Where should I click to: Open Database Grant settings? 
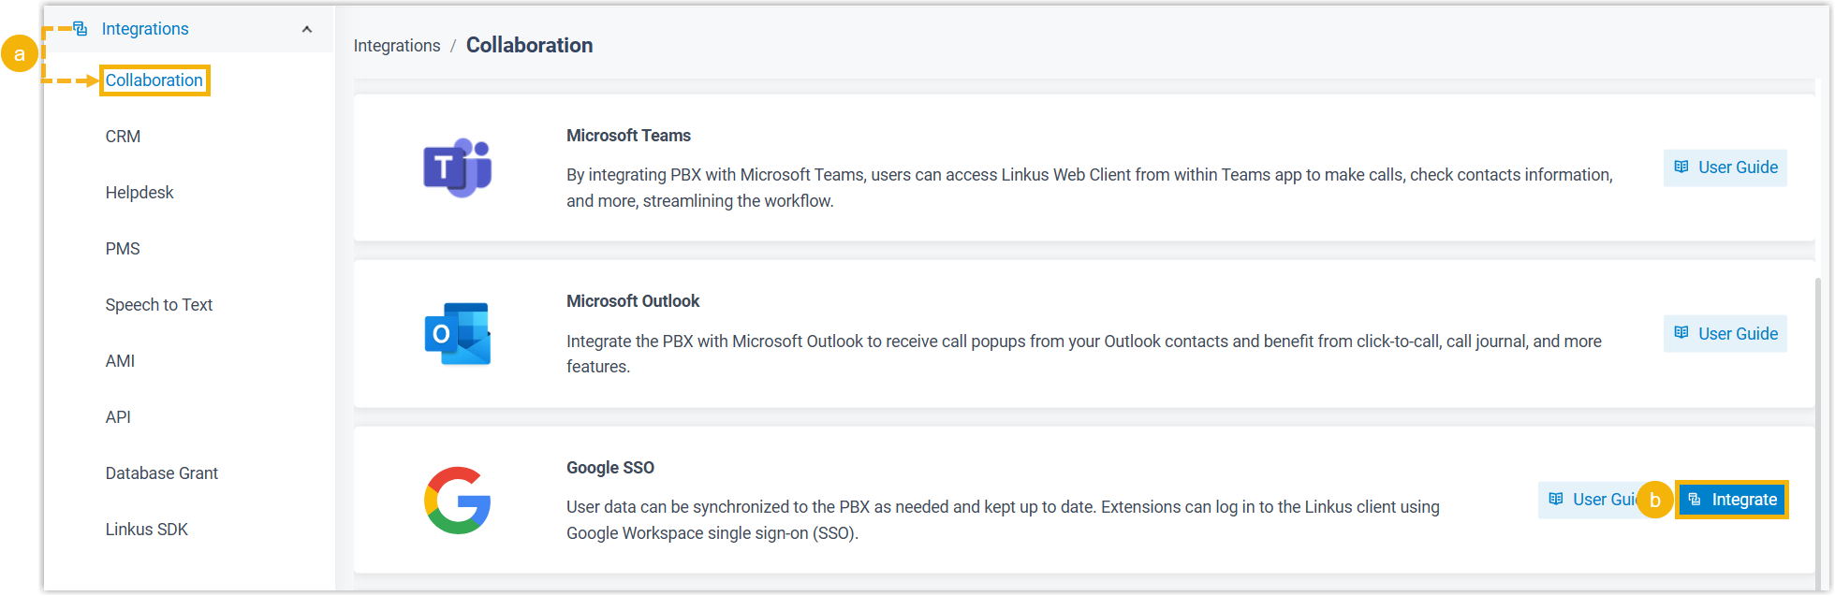tap(162, 473)
